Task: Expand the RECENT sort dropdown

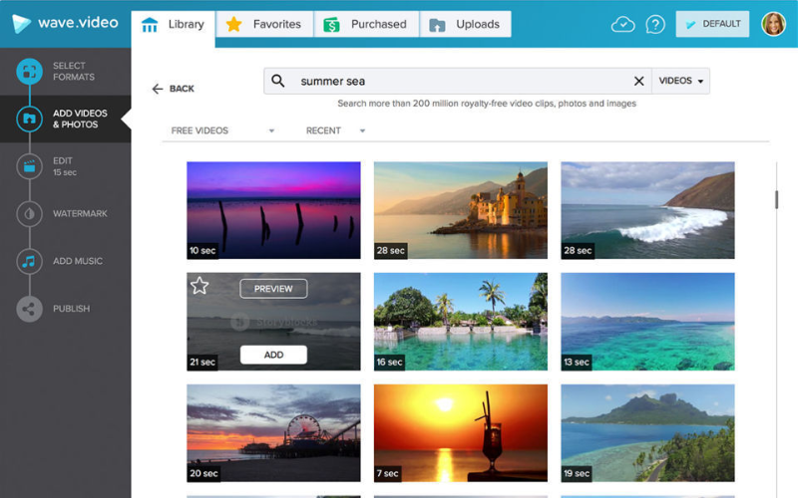Action: click(335, 130)
